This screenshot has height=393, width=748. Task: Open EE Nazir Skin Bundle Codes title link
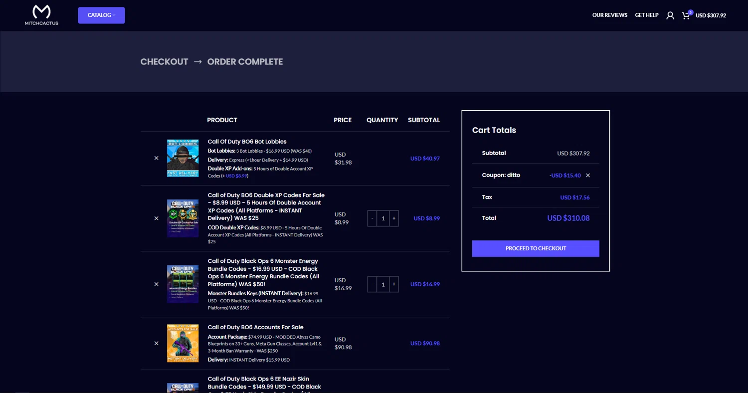(x=264, y=383)
